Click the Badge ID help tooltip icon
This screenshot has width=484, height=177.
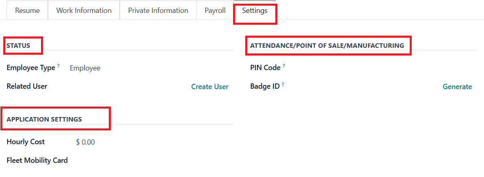(x=283, y=84)
